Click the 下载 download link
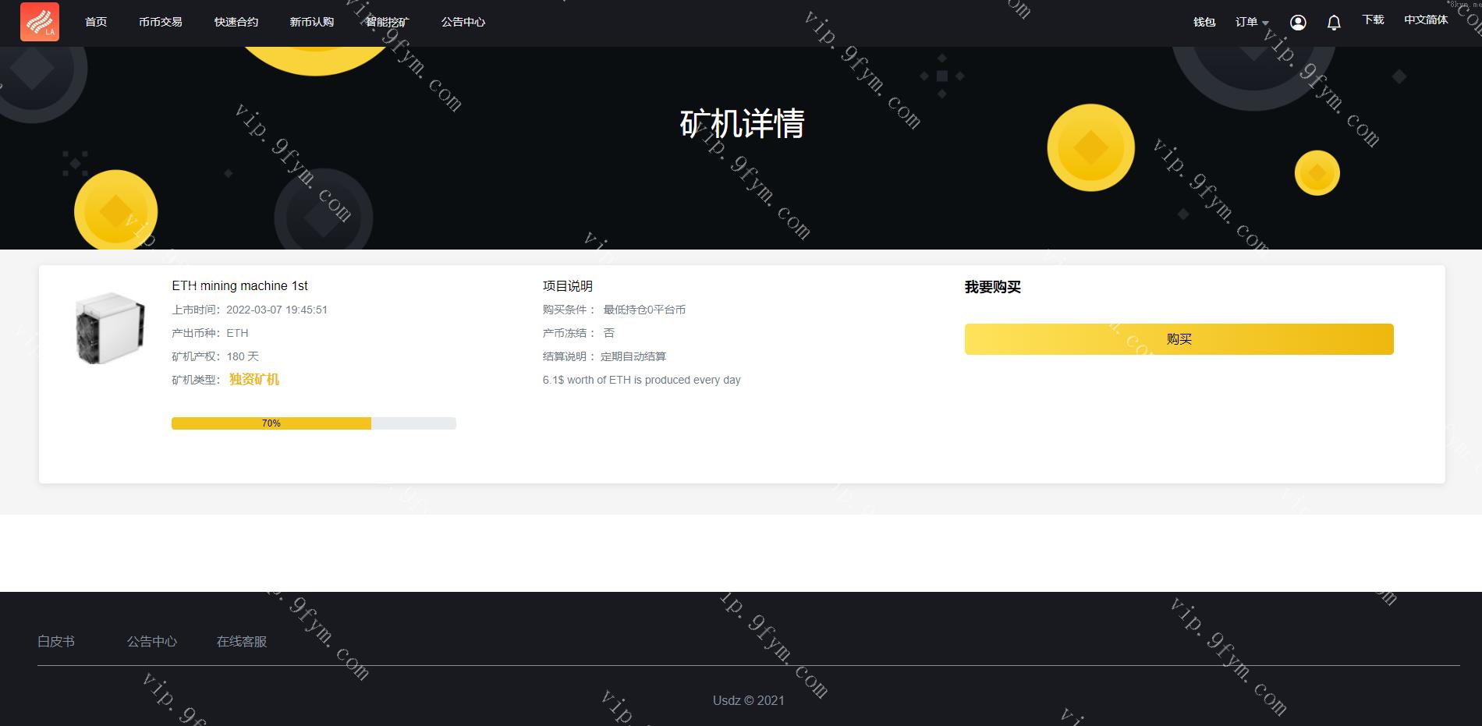 pyautogui.click(x=1373, y=20)
